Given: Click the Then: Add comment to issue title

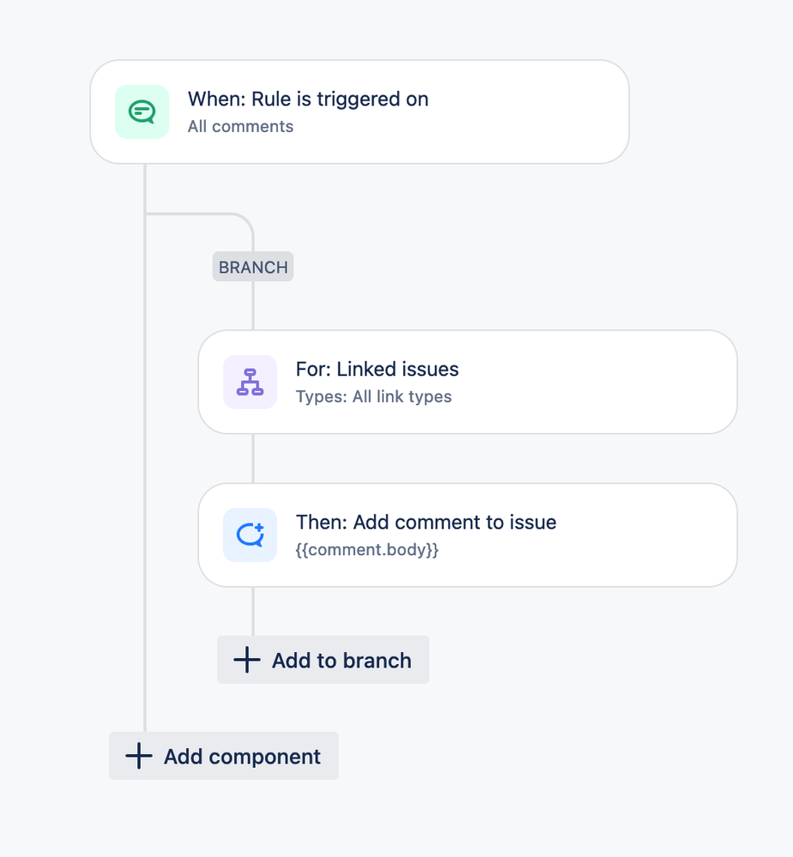Looking at the screenshot, I should pyautogui.click(x=426, y=522).
